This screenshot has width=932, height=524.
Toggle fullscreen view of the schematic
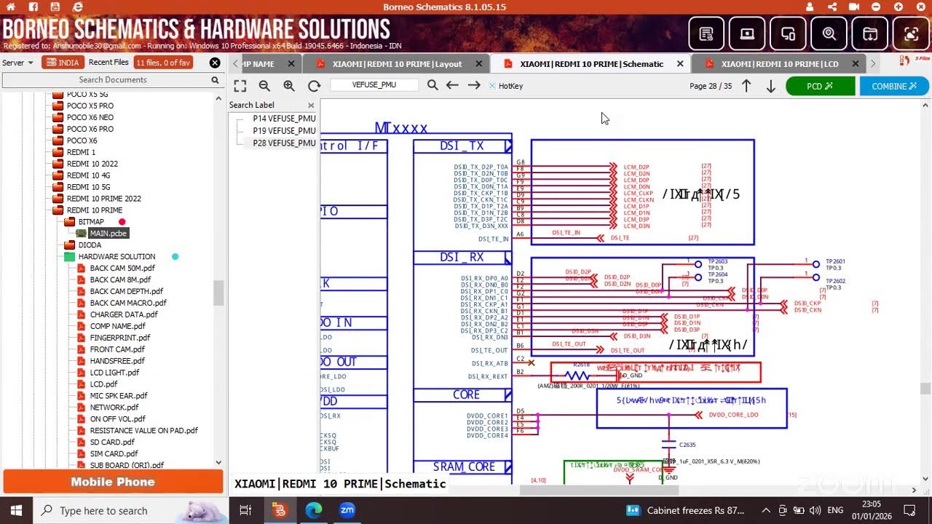pos(240,86)
